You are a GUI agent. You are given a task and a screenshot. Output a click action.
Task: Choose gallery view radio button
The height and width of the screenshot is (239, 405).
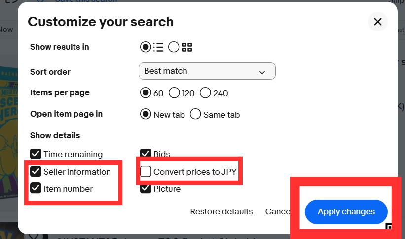(x=174, y=47)
